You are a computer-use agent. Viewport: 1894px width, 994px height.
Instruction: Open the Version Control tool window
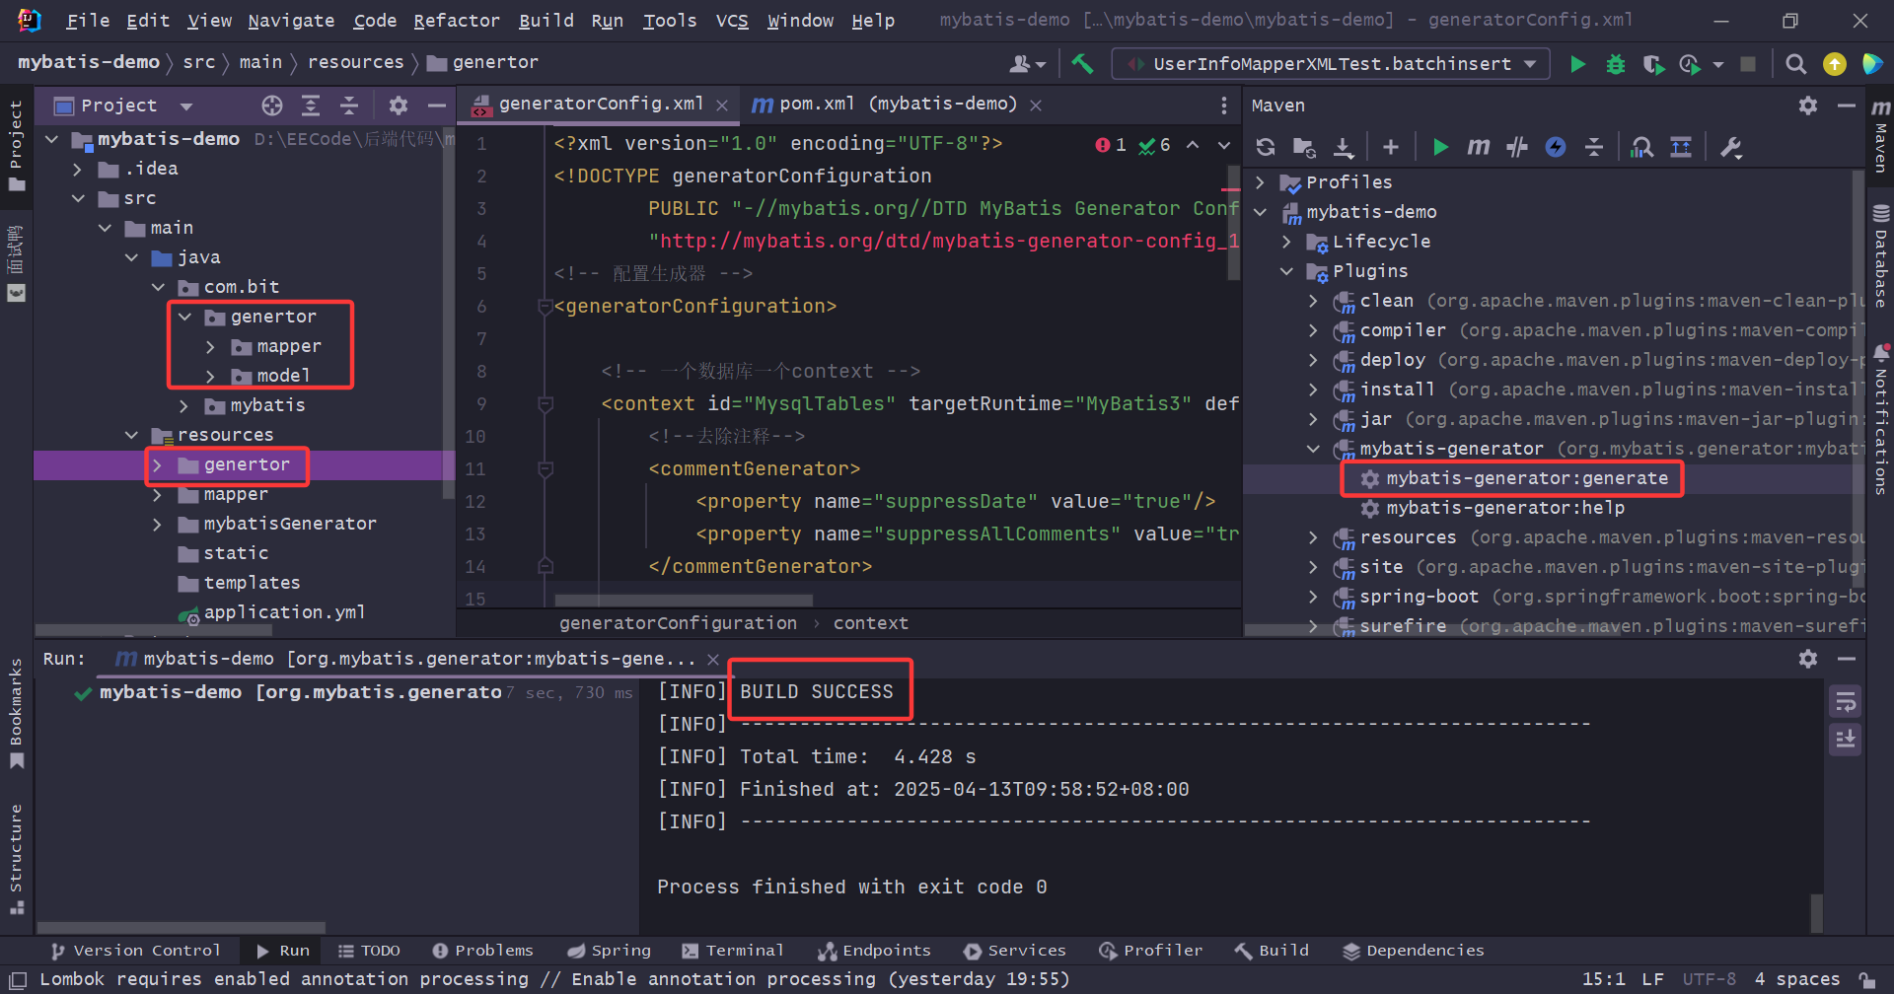click(x=136, y=951)
